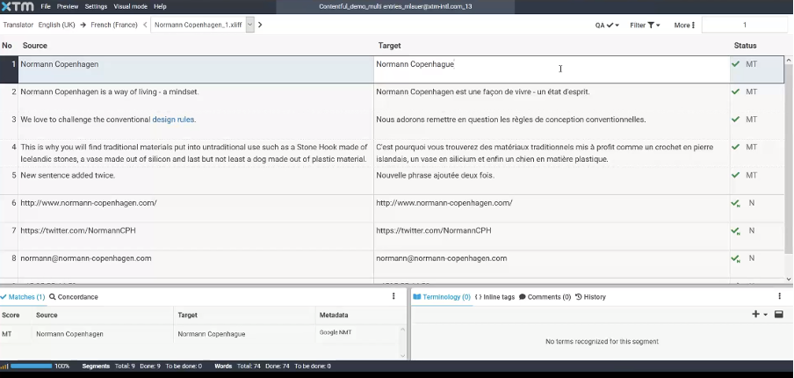Open the Filter dropdown

645,25
